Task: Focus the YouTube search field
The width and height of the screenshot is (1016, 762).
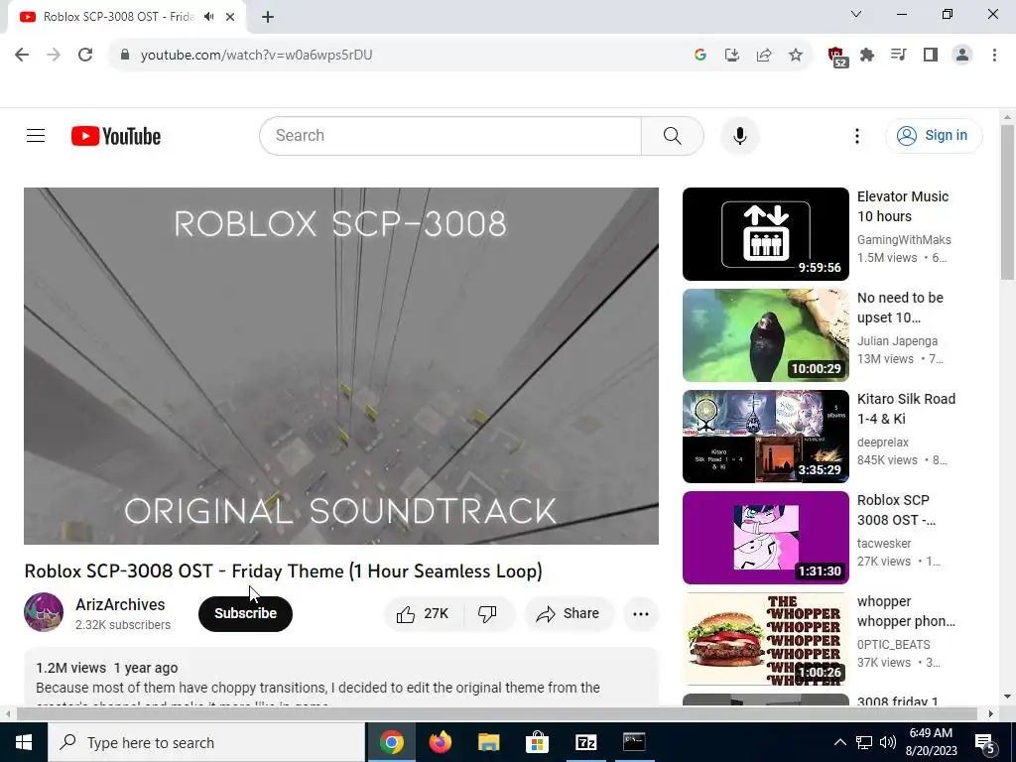Action: tap(450, 135)
